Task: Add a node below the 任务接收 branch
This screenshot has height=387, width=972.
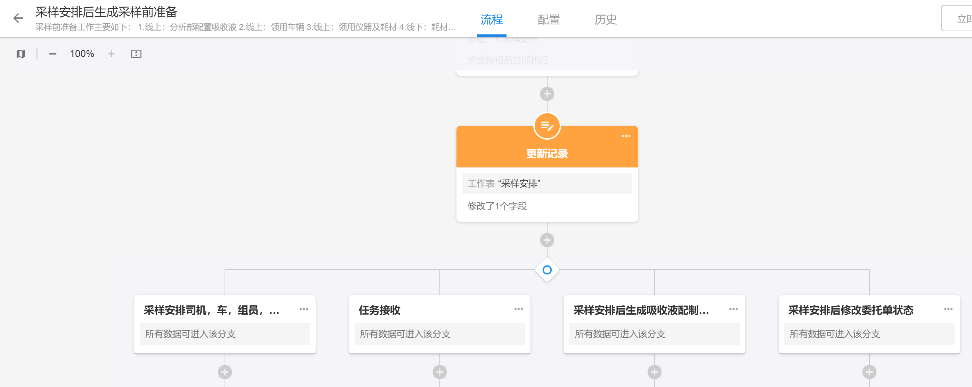Action: coord(439,372)
